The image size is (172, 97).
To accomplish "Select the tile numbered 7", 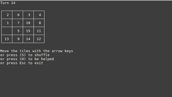I will (x=18, y=23).
